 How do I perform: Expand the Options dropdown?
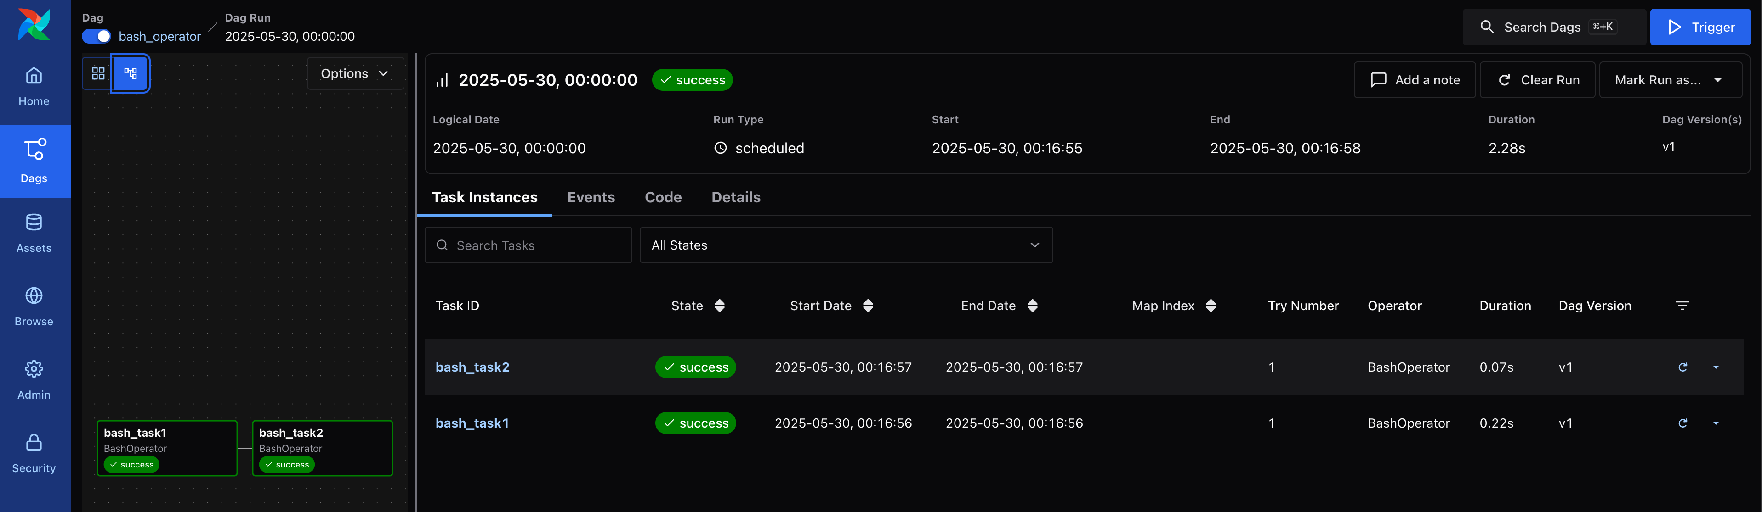(x=354, y=73)
